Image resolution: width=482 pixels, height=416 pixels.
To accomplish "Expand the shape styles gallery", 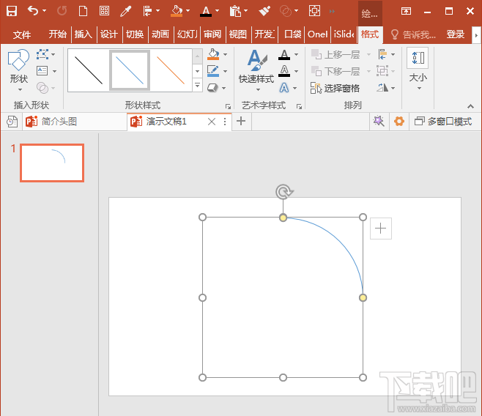I will (198, 86).
